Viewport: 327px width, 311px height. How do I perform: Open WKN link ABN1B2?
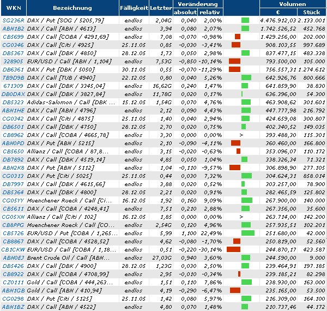pyautogui.click(x=13, y=28)
